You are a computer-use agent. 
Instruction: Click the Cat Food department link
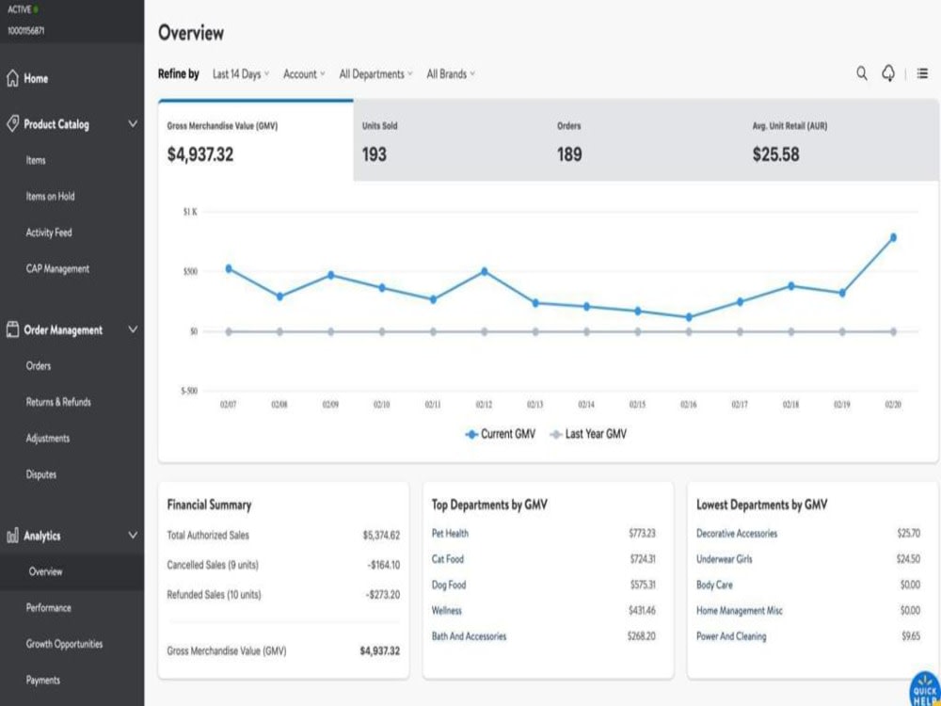(448, 559)
